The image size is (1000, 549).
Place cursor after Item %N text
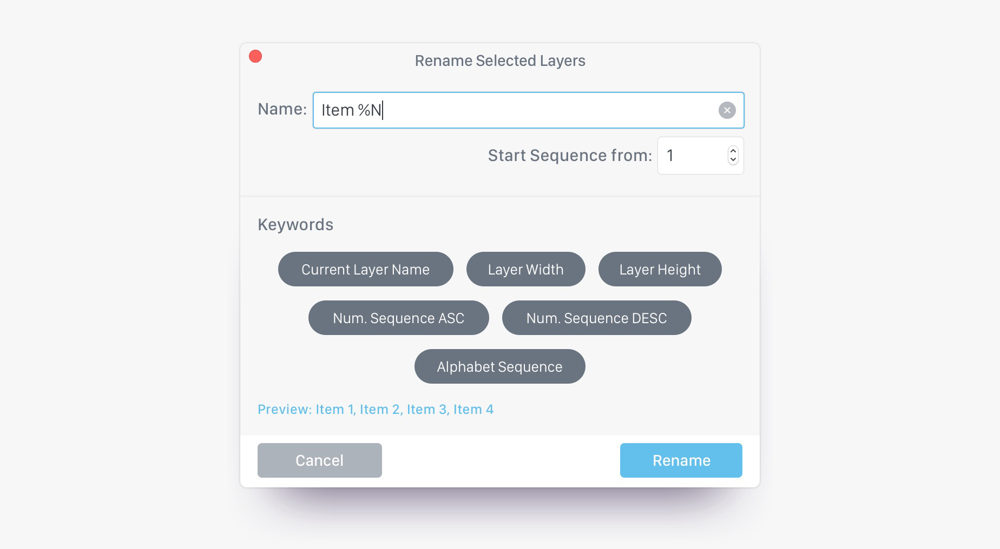tap(383, 110)
